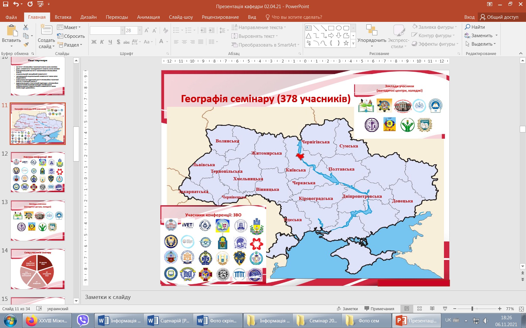Start slideshow from status bar icon

click(x=445, y=309)
